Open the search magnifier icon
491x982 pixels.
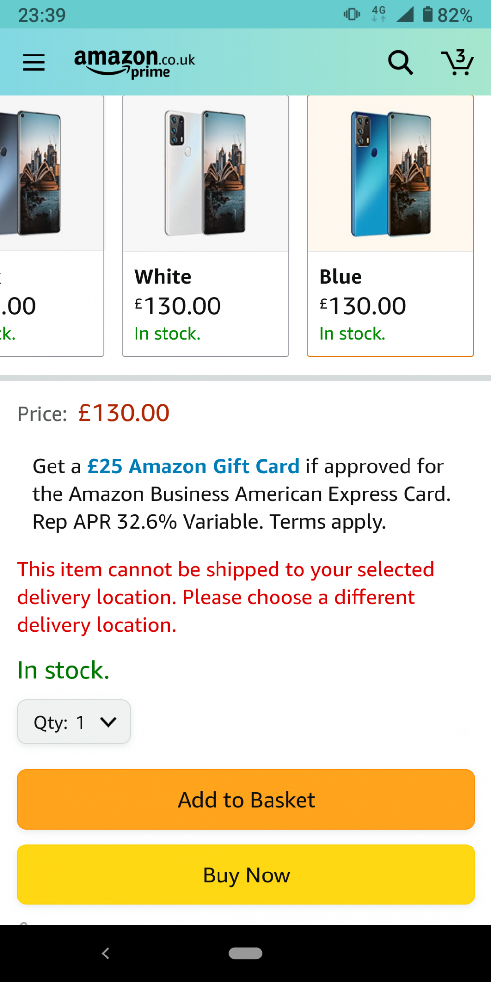coord(400,62)
